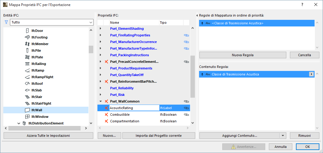
Task: Select the <Classe di Trasmissione Acustica> mapping rule
Action: click(257, 23)
